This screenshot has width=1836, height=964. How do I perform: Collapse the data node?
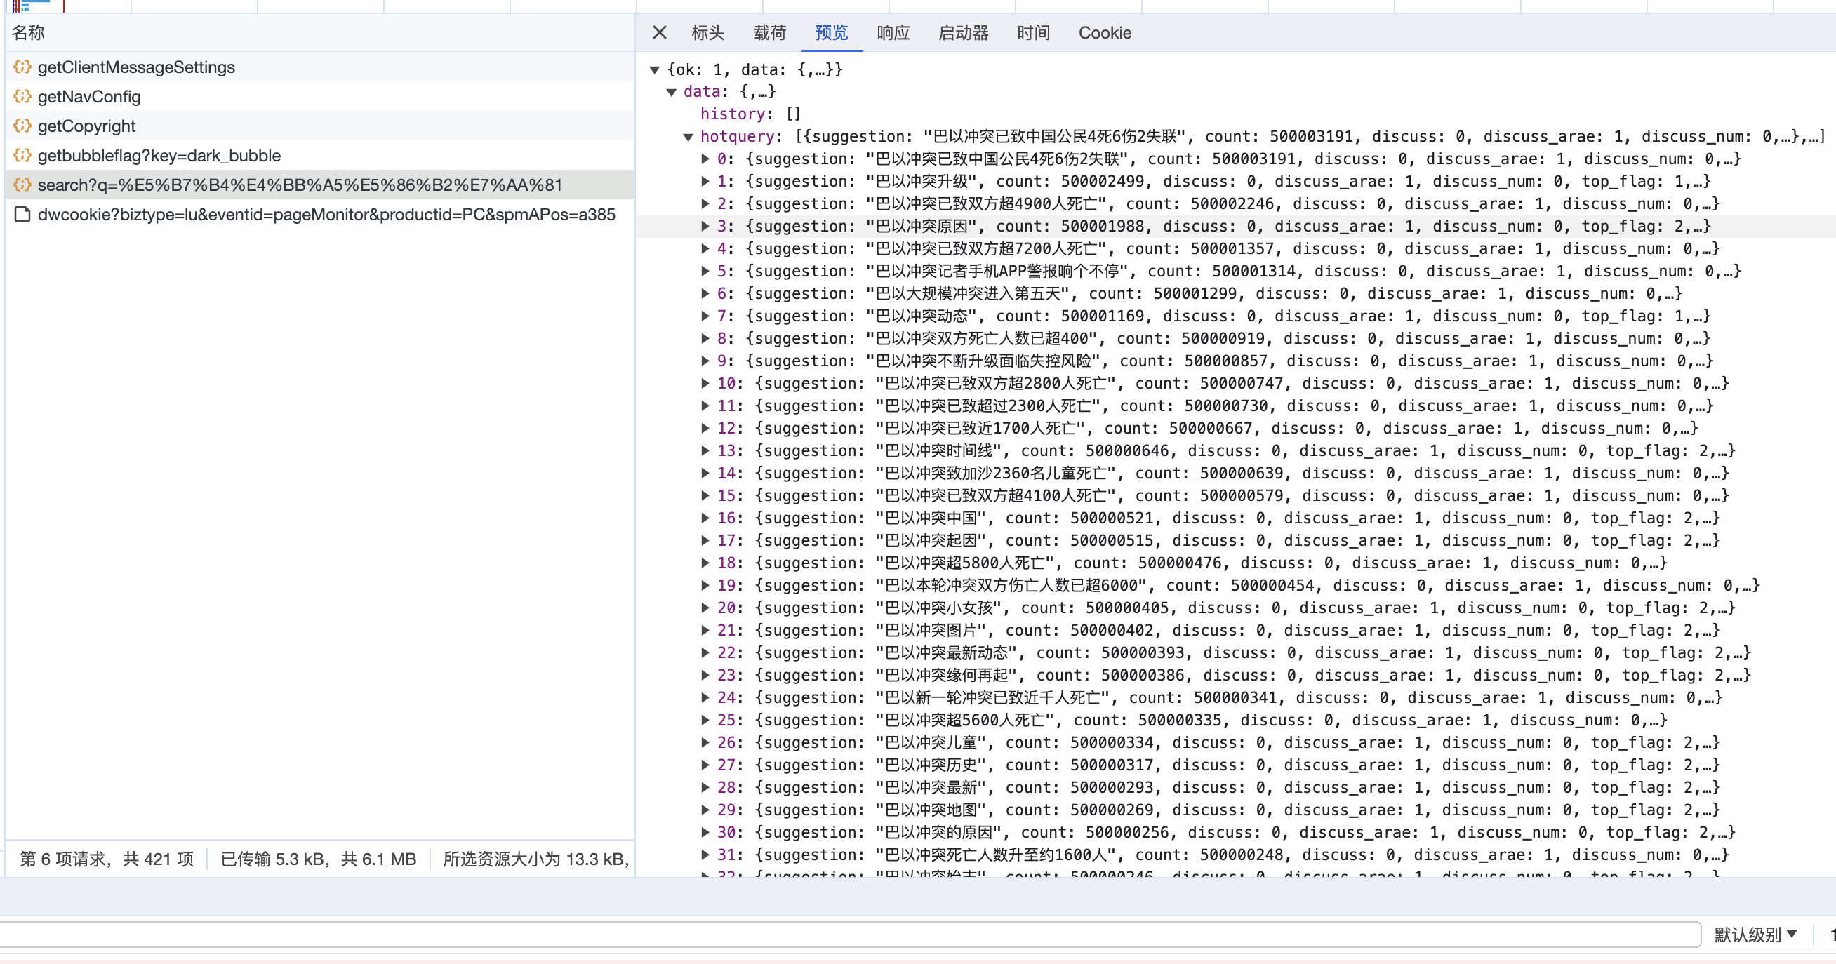click(672, 92)
